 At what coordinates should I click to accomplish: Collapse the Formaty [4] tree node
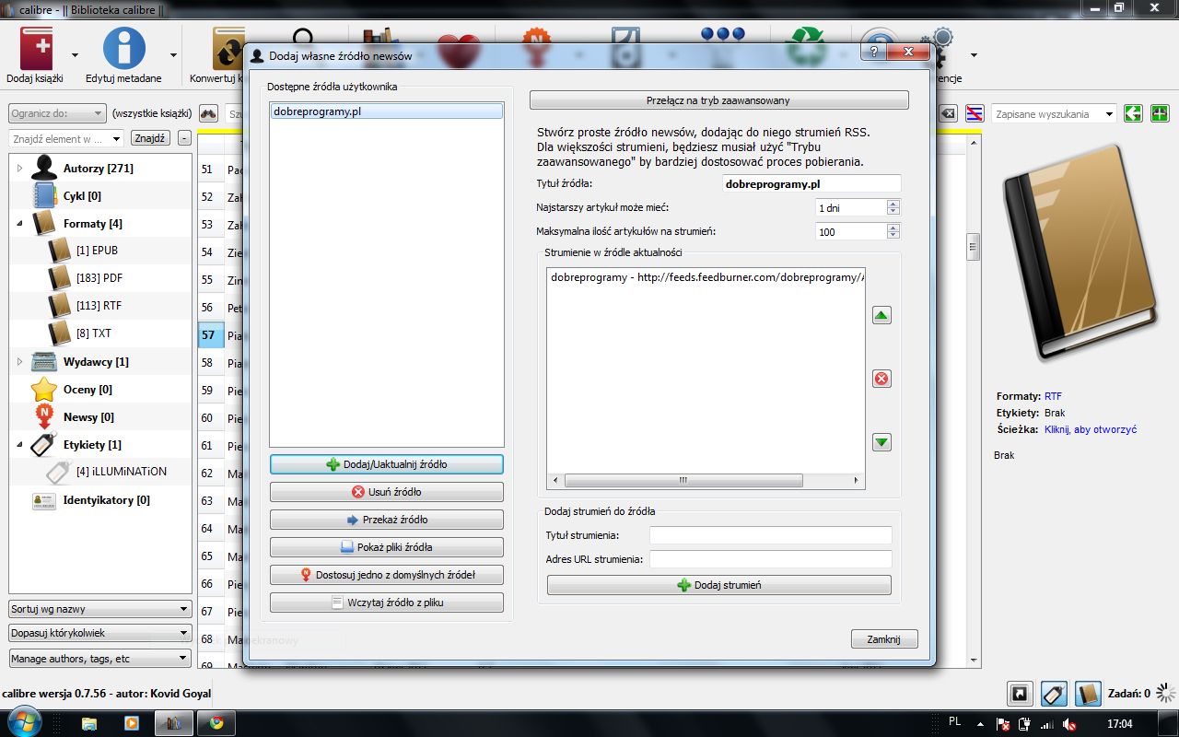tap(20, 224)
